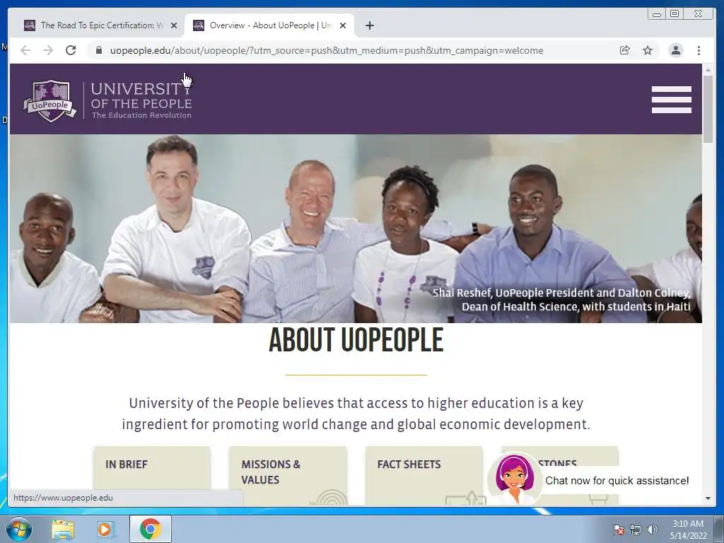Click the chat assistant avatar
The width and height of the screenshot is (724, 543).
515,479
